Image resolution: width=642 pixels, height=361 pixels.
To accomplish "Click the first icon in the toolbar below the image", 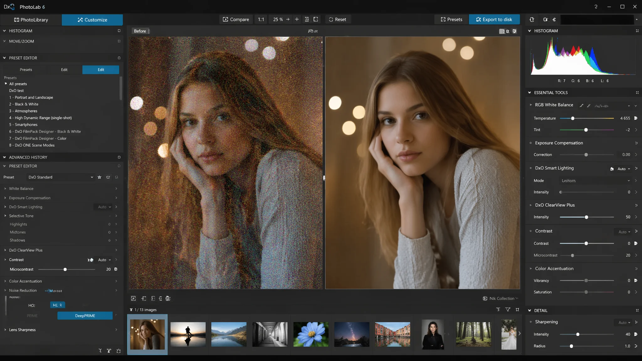I will click(x=133, y=299).
